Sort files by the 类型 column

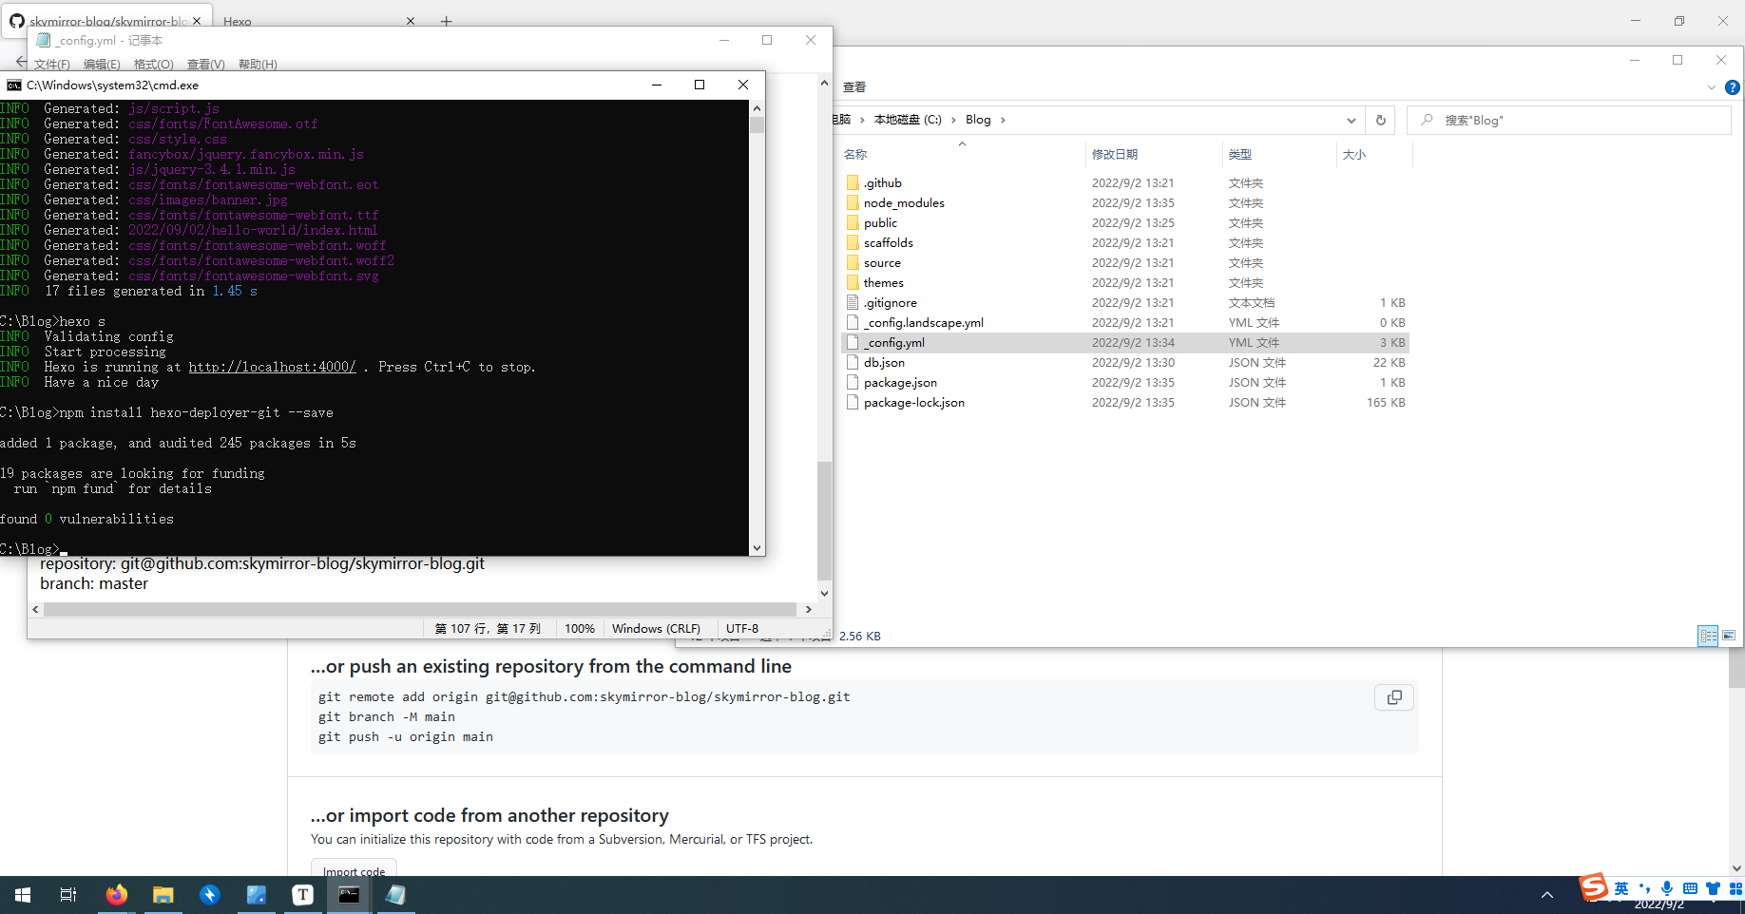(x=1279, y=154)
